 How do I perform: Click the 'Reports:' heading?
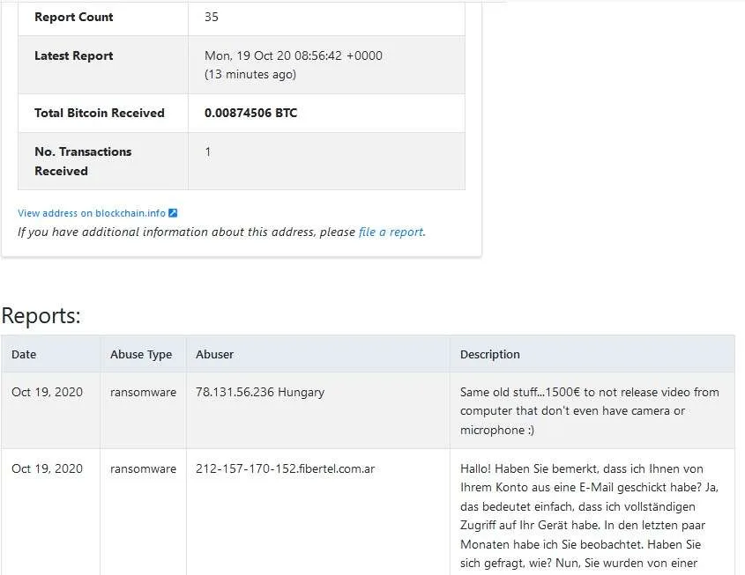41,315
